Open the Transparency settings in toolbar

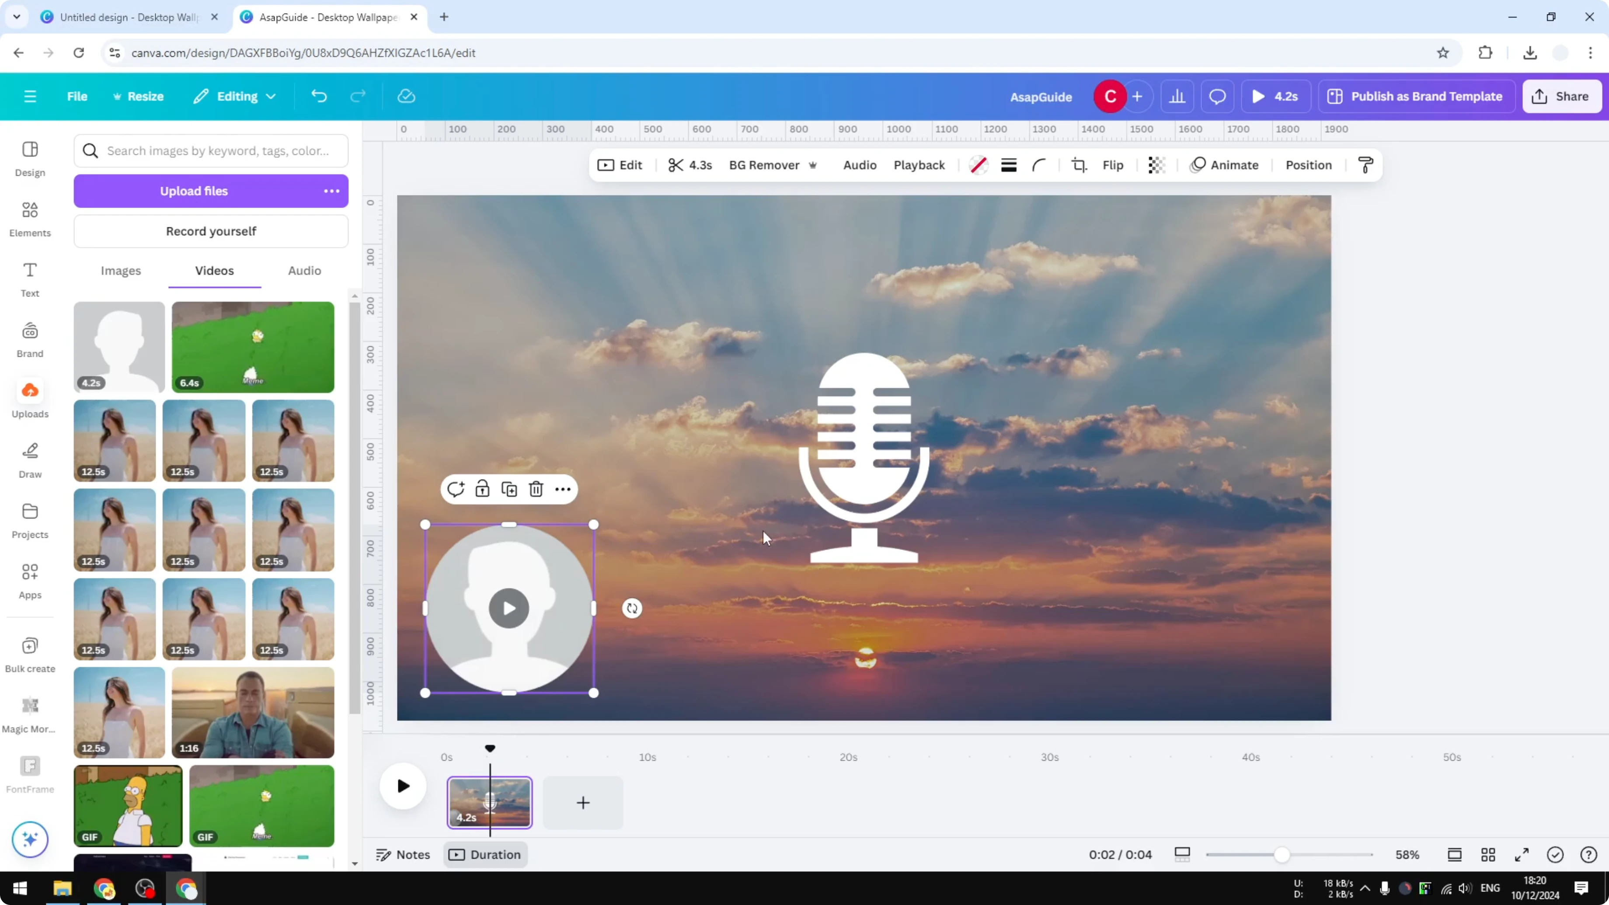click(1156, 165)
